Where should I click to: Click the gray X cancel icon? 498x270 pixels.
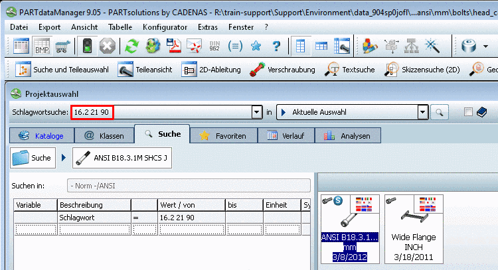[x=108, y=46]
